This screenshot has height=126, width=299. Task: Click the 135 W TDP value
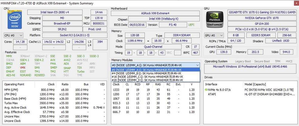99,18
